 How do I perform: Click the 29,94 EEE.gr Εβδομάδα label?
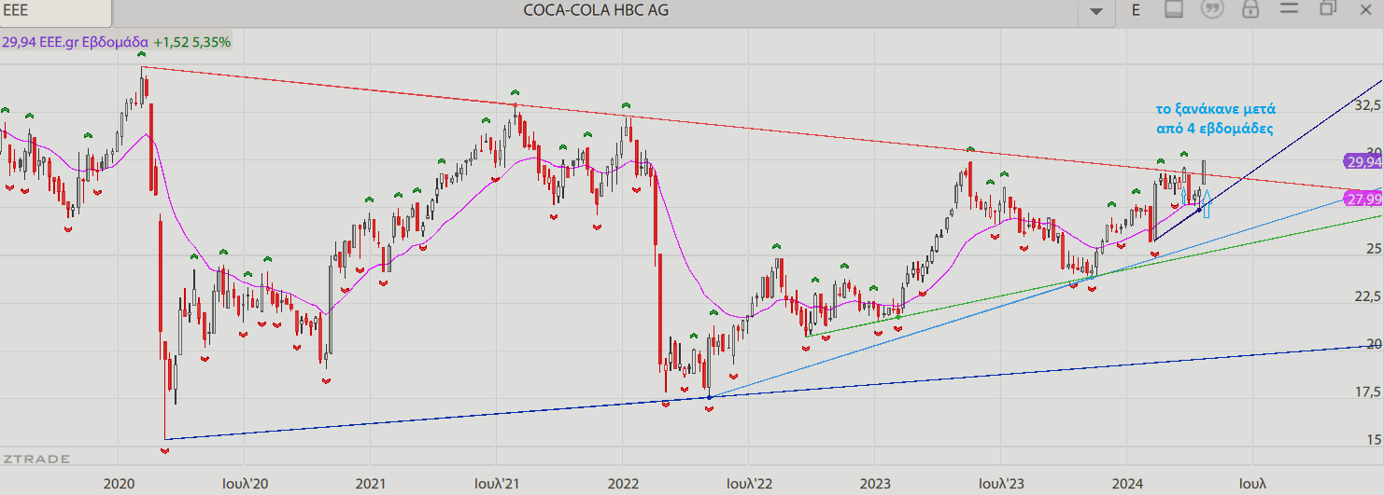click(x=75, y=42)
